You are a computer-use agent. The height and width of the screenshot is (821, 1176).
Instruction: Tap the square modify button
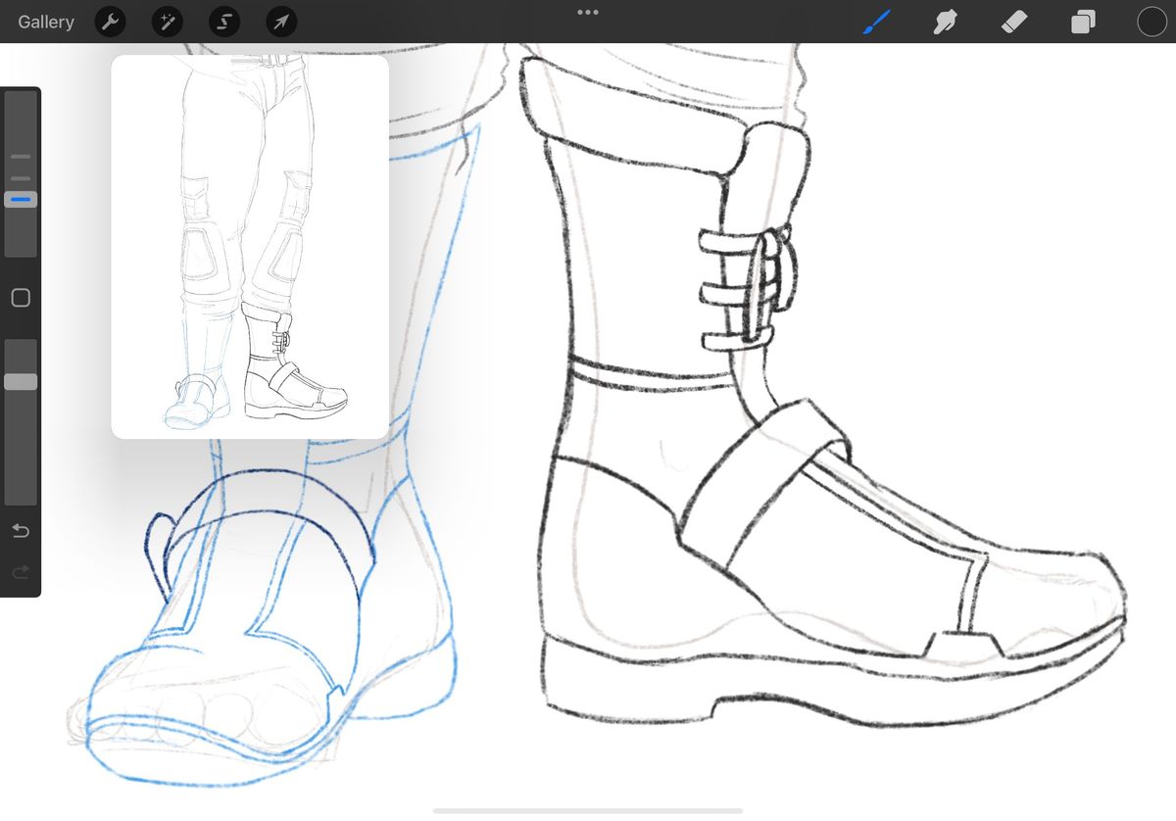tap(21, 298)
